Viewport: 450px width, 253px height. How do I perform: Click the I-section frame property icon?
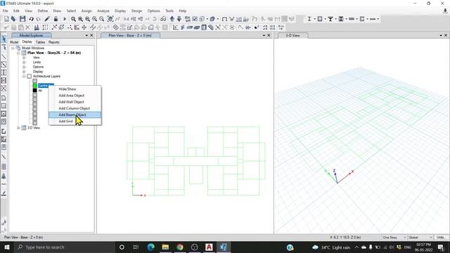click(309, 19)
